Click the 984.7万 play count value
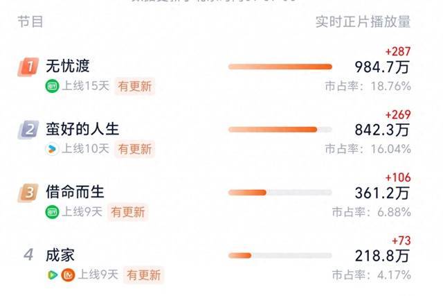The height and width of the screenshot is (296, 443). point(382,67)
